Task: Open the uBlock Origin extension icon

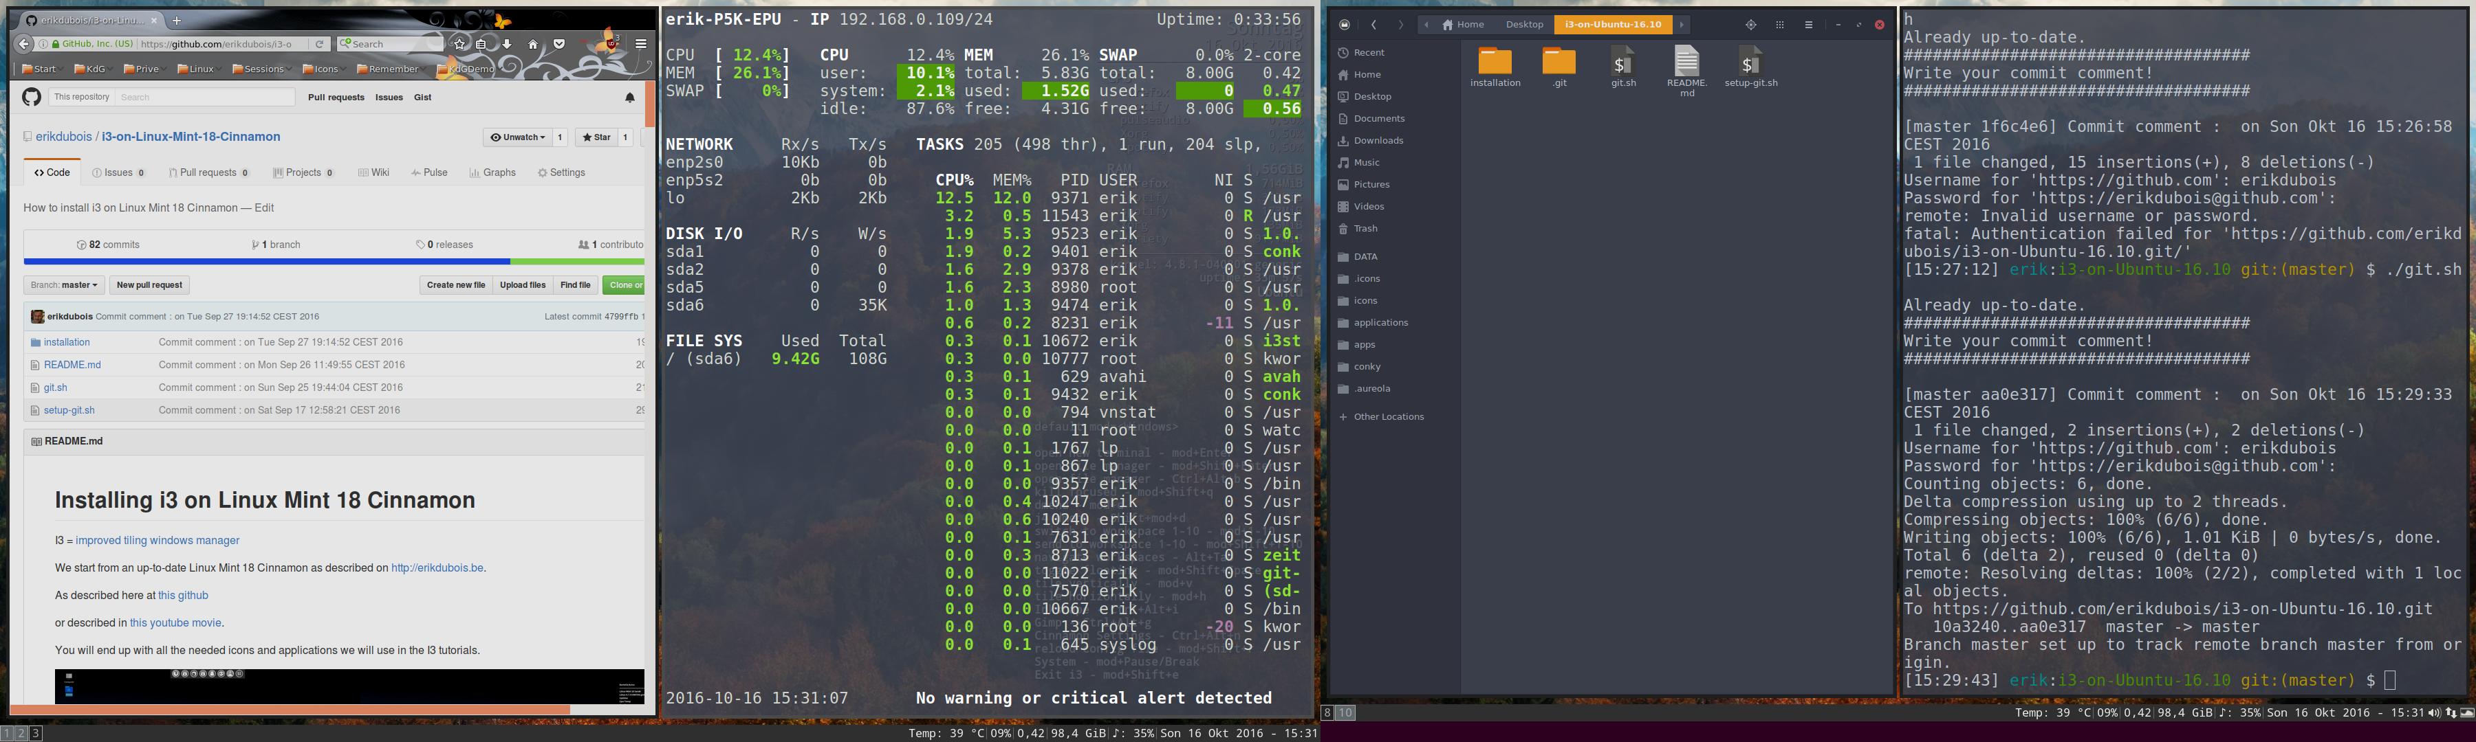Action: (610, 43)
